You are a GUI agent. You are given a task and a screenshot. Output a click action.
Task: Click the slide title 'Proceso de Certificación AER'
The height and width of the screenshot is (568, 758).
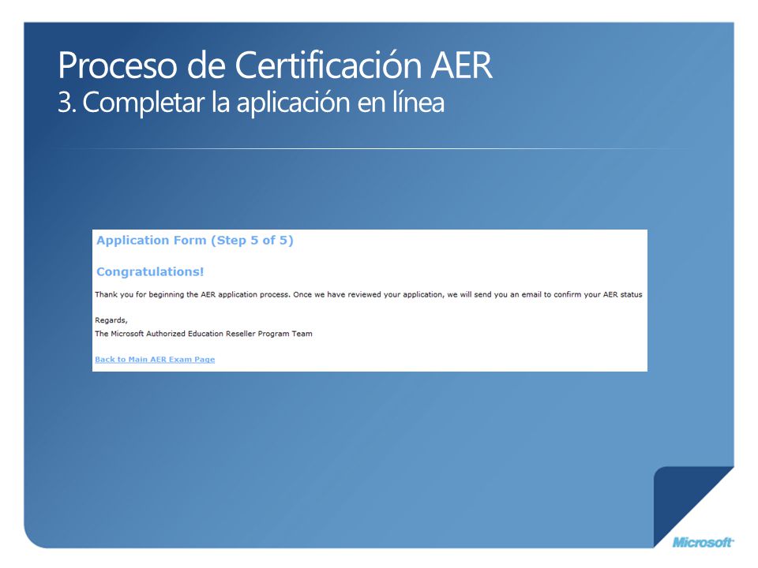[x=275, y=65]
